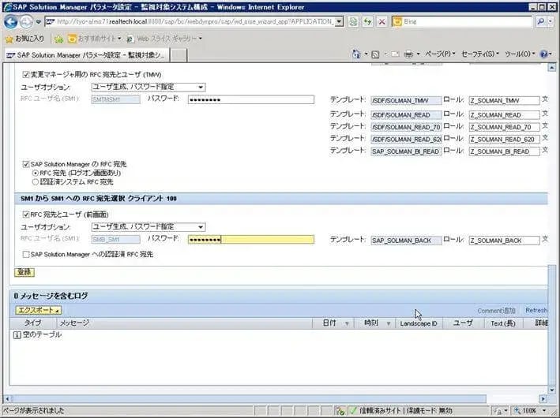Expand the おすすめサイト dropdown
This screenshot has width=560, height=418.
[x=119, y=39]
